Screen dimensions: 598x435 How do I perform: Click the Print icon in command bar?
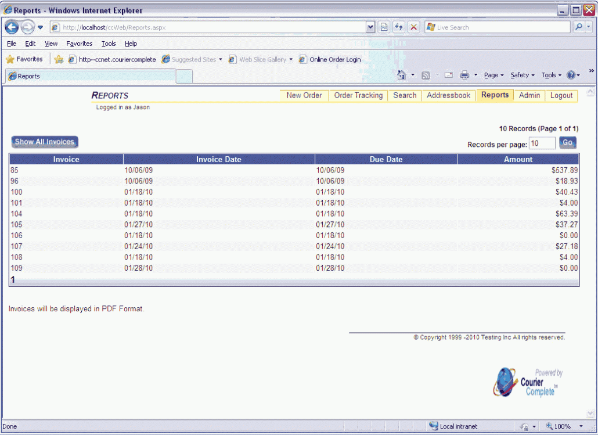point(464,75)
